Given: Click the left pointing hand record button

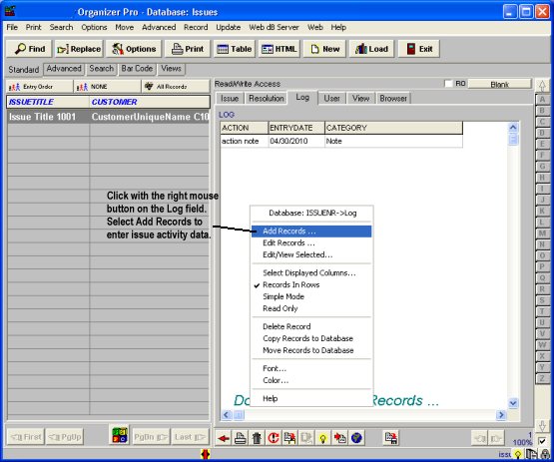Looking at the screenshot, I should tap(480, 439).
